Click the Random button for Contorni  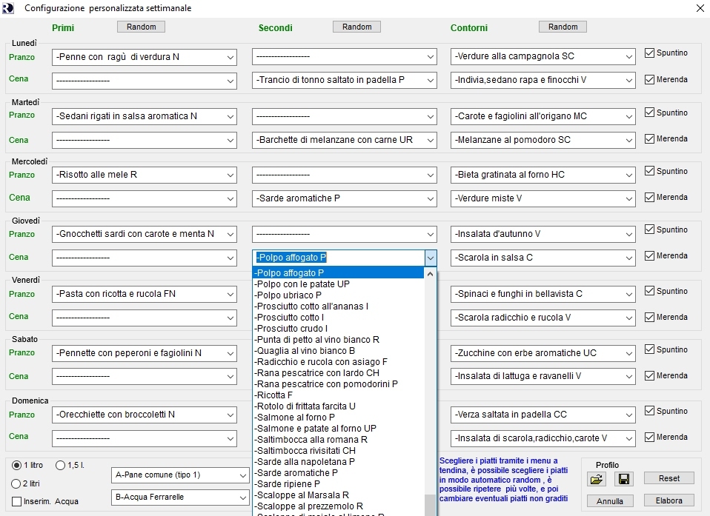point(563,27)
